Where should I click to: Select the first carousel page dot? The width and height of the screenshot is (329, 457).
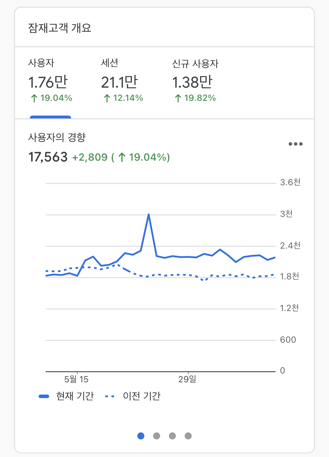141,436
